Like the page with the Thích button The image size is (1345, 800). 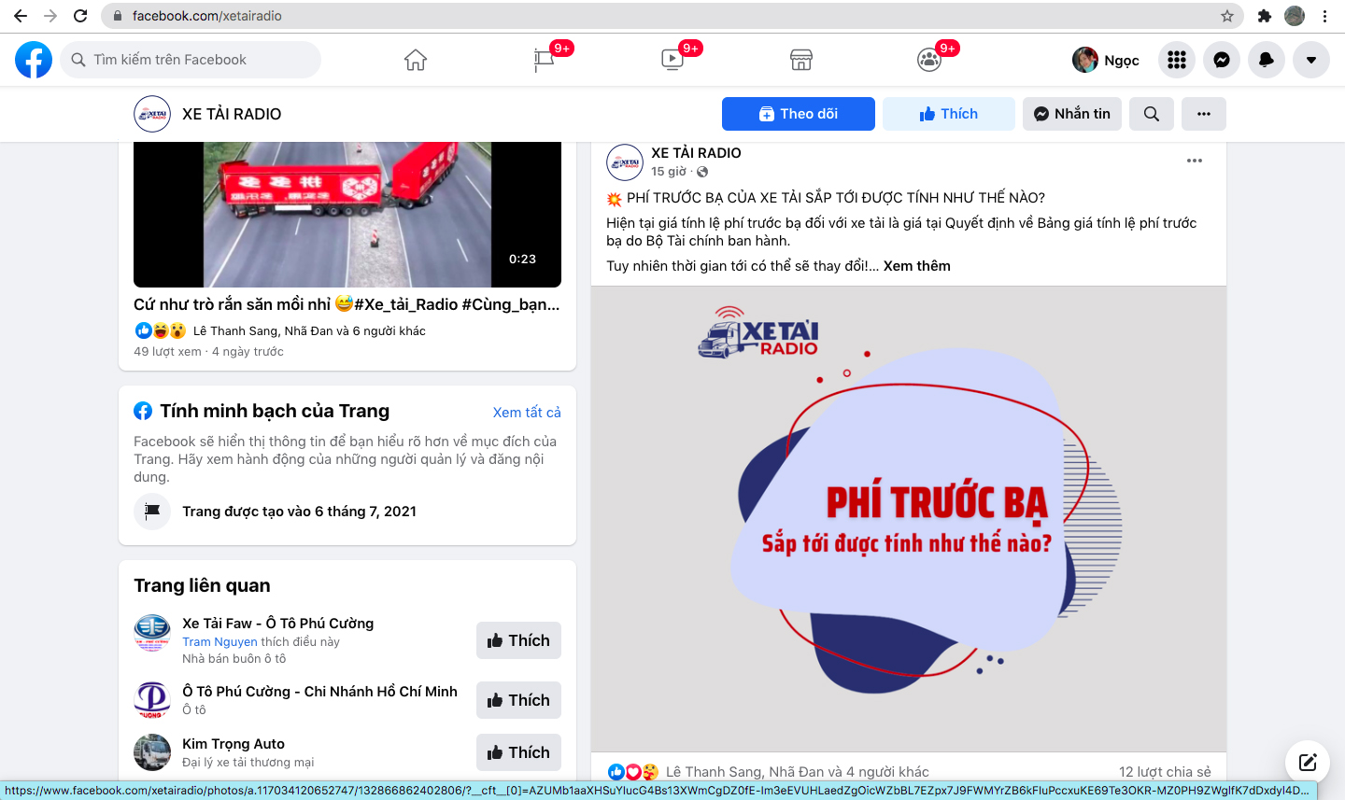click(949, 114)
